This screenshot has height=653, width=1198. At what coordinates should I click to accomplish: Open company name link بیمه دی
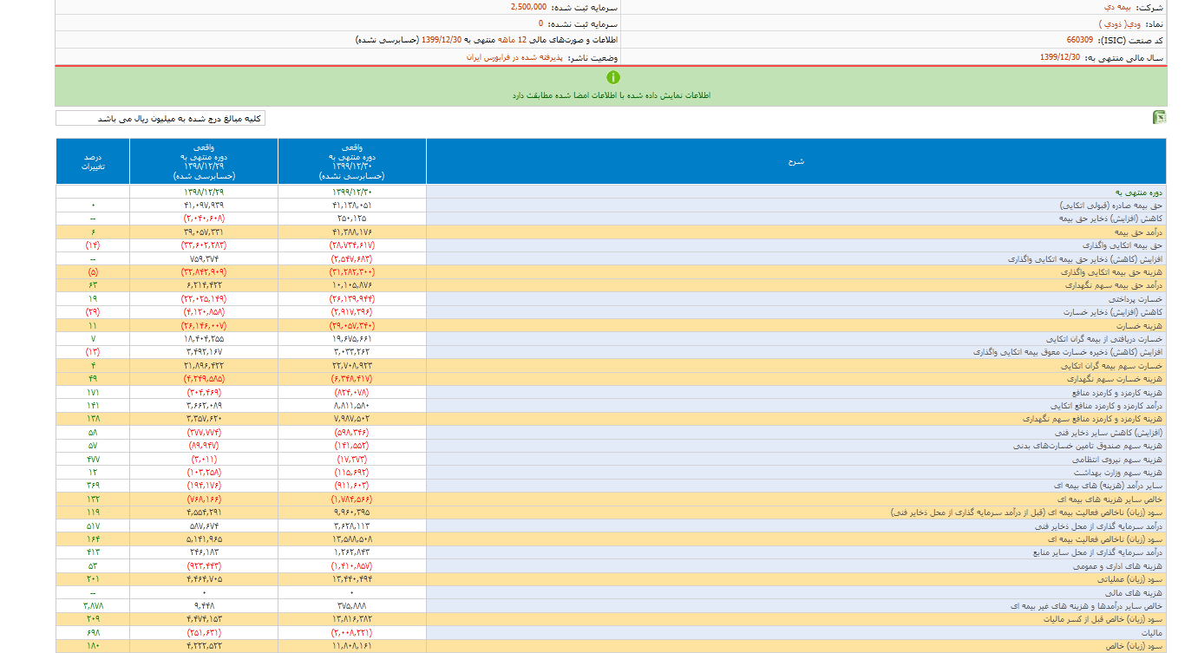coord(1114,6)
